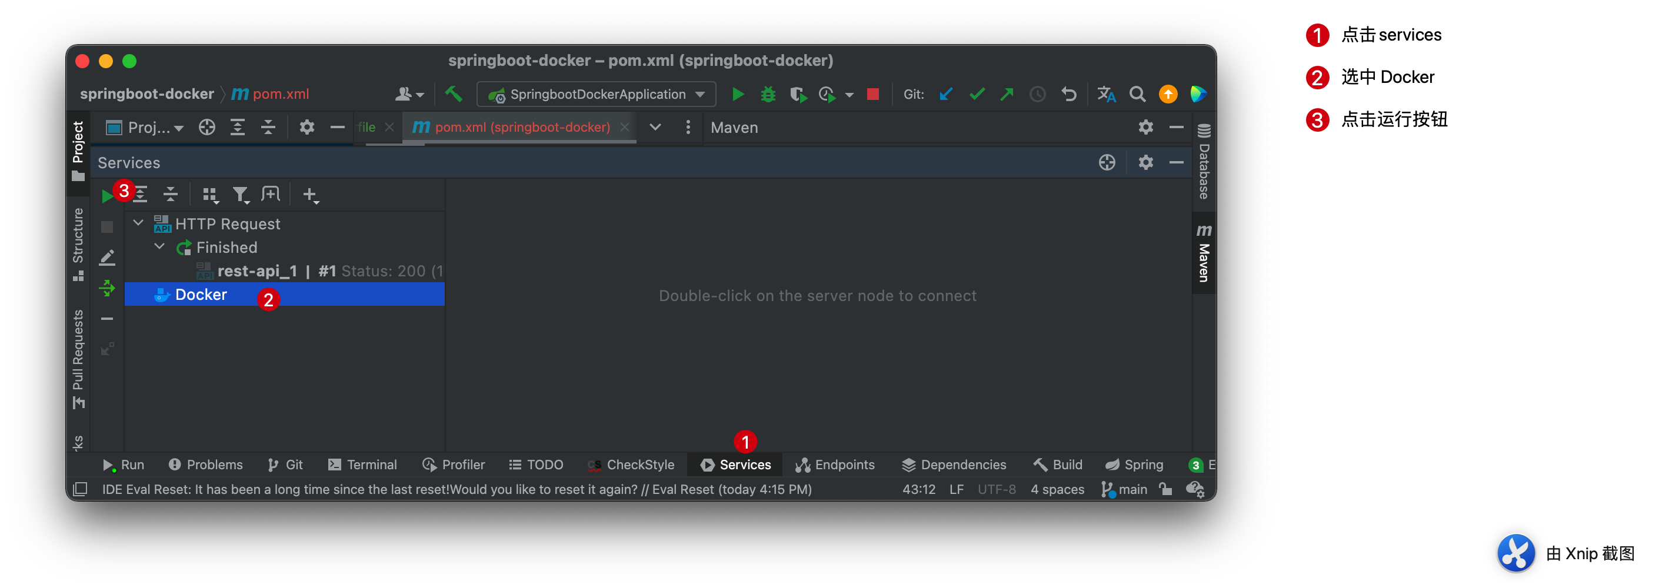The width and height of the screenshot is (1659, 588).
Task: Select the Docker node in Services tree
Action: point(201,295)
